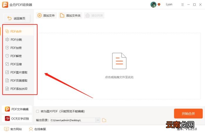Open OCR文字识别 tool
Image resolution: width=205 pixels, height=133 pixels.
tap(17, 118)
